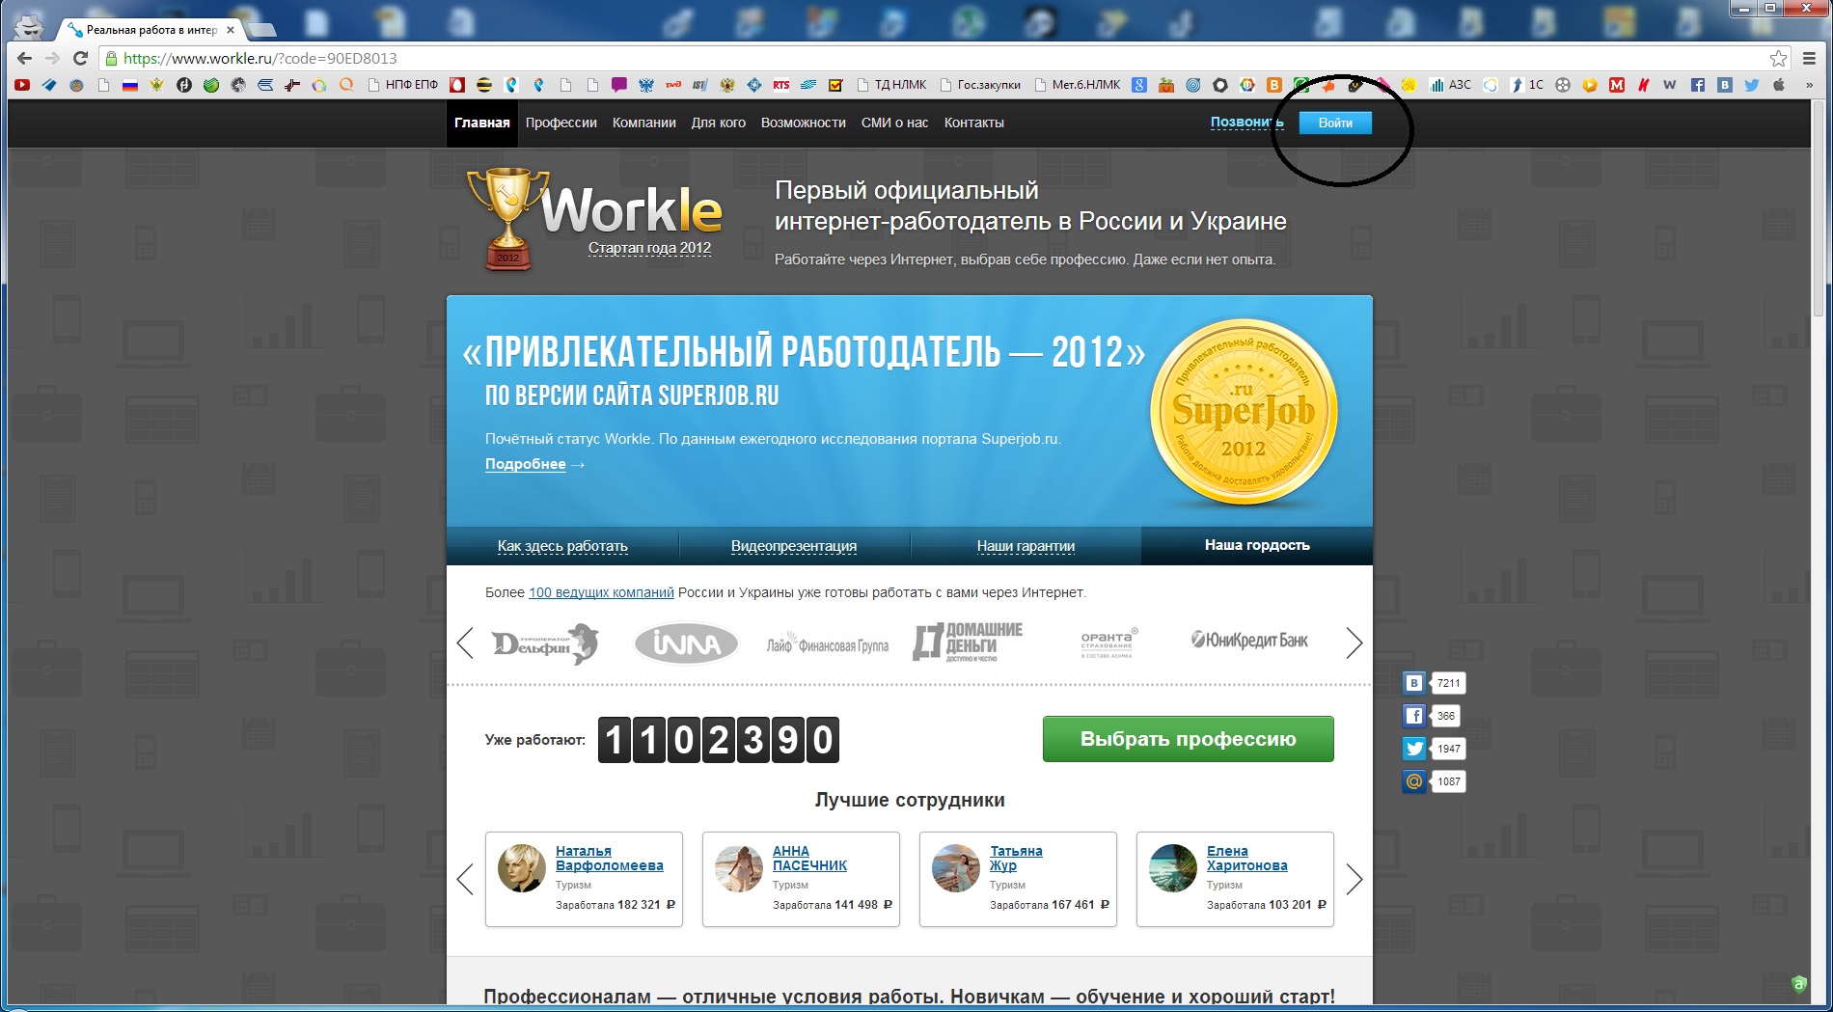Screen dimensions: 1833x1012
Task: Open the АЗС bookmark
Action: tap(1450, 85)
